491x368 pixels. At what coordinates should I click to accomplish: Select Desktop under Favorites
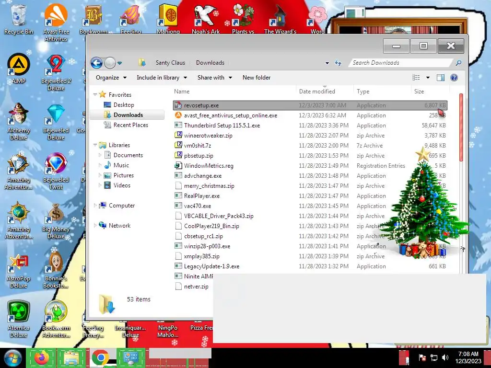pos(124,105)
